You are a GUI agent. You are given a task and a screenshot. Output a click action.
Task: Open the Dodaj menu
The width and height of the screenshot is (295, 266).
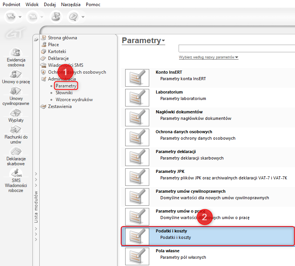50,4
